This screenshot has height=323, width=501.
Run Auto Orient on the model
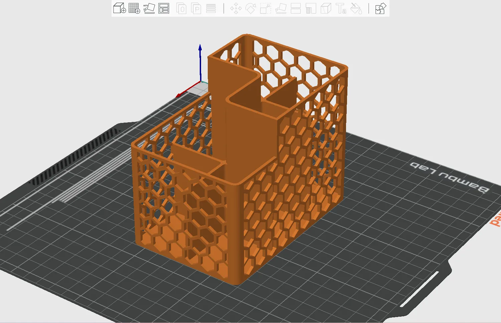point(149,8)
